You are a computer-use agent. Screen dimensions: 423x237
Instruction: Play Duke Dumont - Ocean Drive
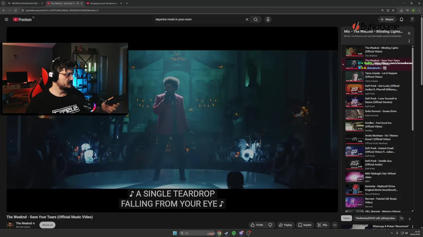(x=377, y=114)
